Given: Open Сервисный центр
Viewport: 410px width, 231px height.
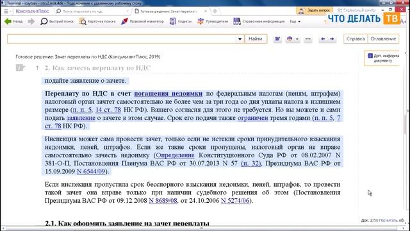Looking at the screenshot, I should tap(356, 10).
